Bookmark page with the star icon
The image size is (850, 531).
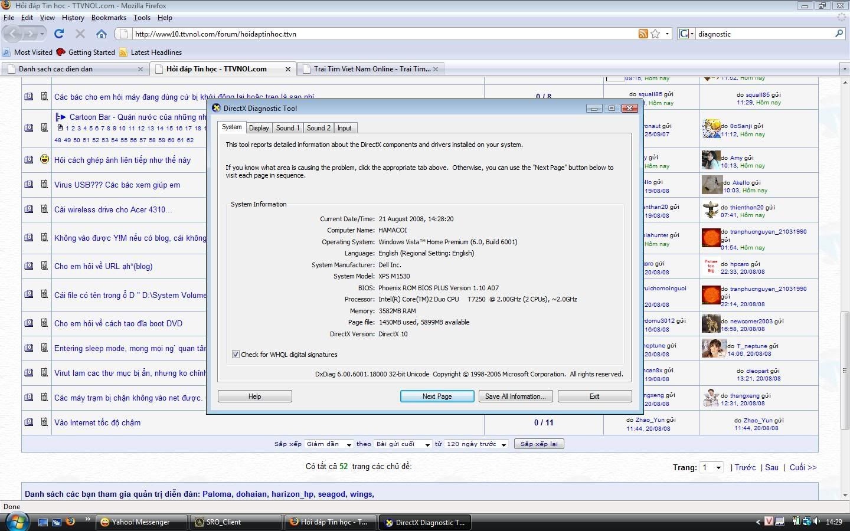[655, 34]
